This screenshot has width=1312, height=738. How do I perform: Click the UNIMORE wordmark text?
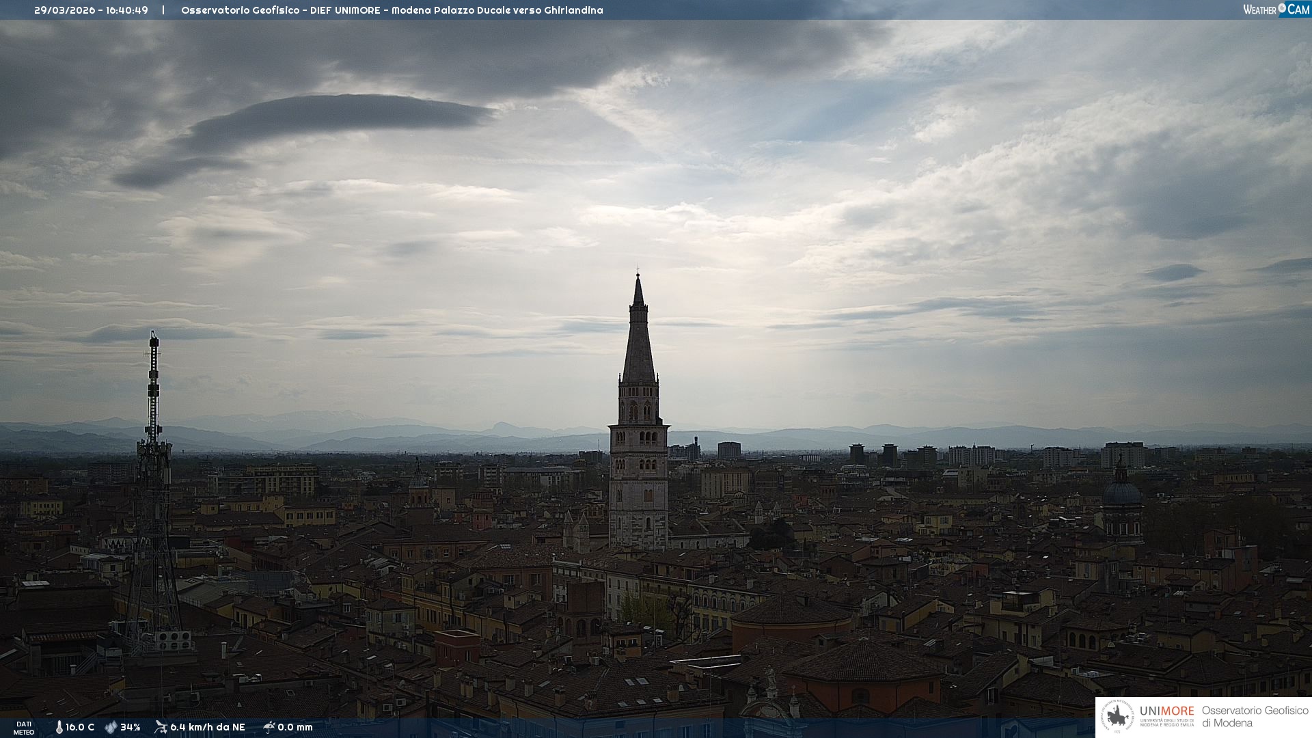pyautogui.click(x=1166, y=711)
